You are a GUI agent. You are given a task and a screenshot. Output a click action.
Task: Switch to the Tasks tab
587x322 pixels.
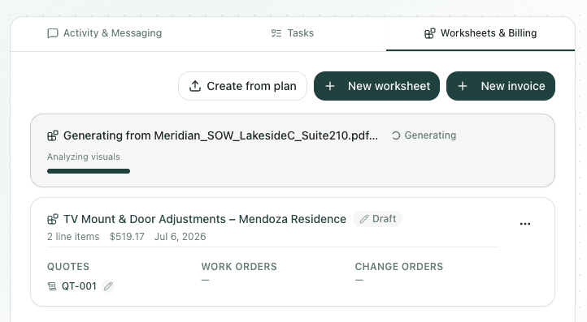click(x=293, y=33)
